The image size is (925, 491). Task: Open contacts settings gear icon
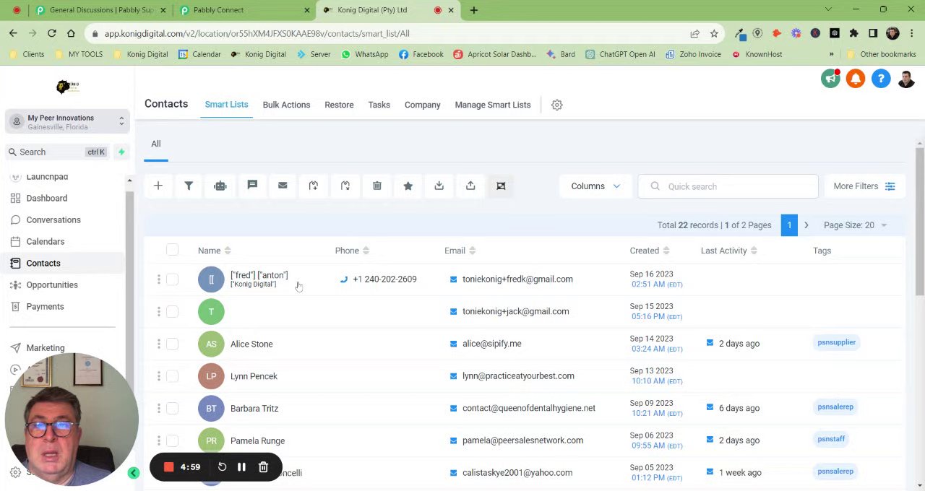[x=556, y=105]
